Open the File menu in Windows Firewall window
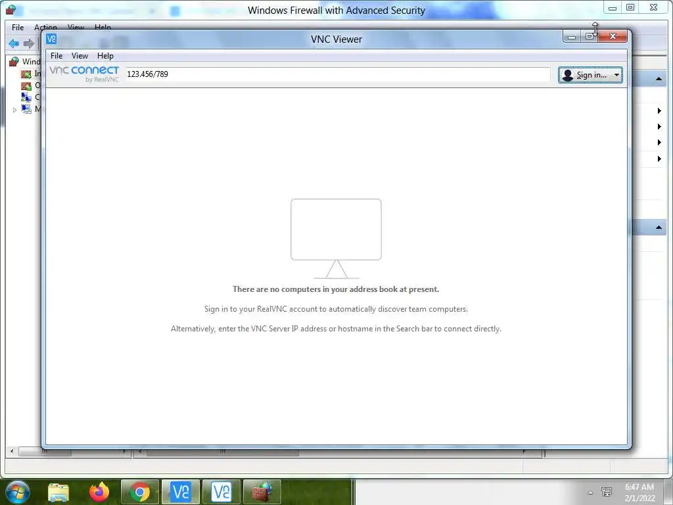The width and height of the screenshot is (673, 505). pyautogui.click(x=18, y=28)
